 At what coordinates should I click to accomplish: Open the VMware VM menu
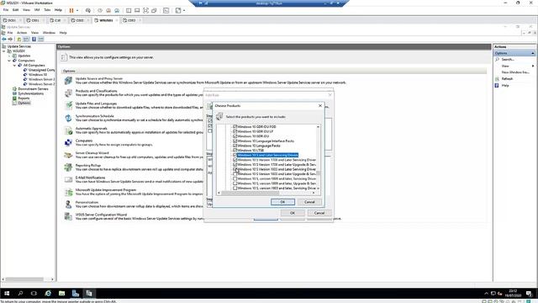click(37, 10)
